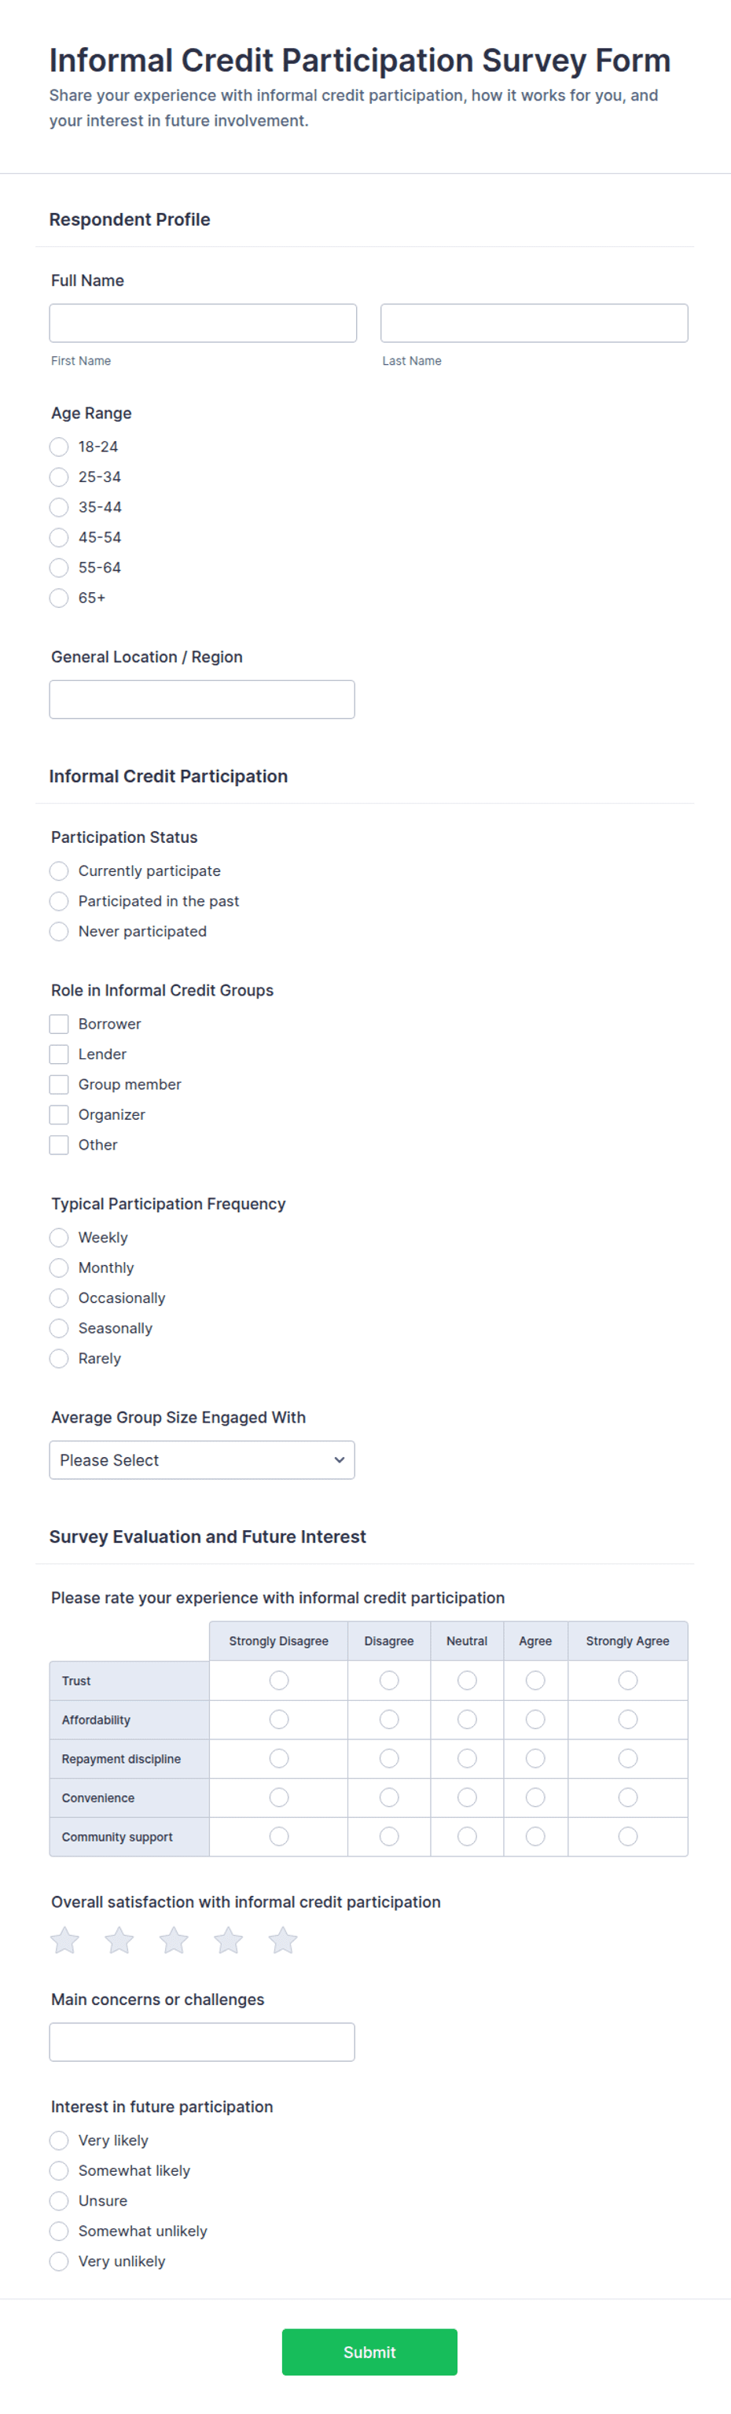Set Community support to Disagree
The height and width of the screenshot is (2414, 731).
(x=389, y=1836)
